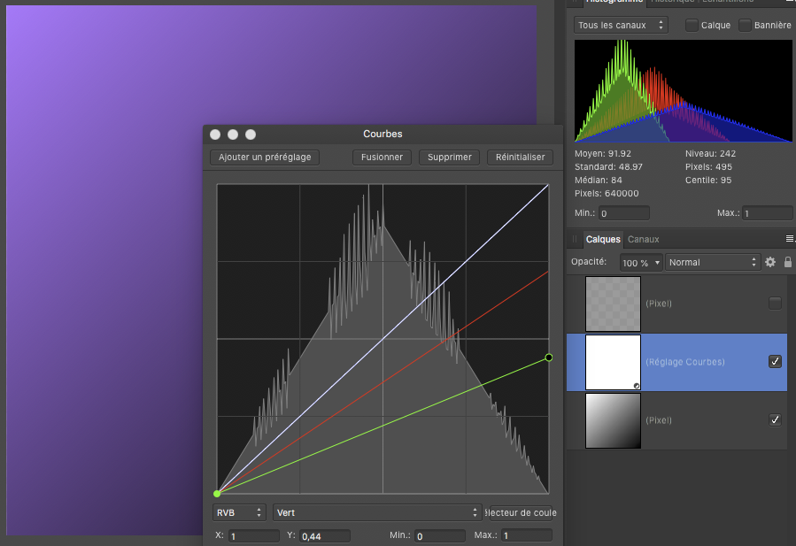The width and height of the screenshot is (796, 546).
Task: Hide the bottom gradient Pixel layer
Action: tap(775, 419)
